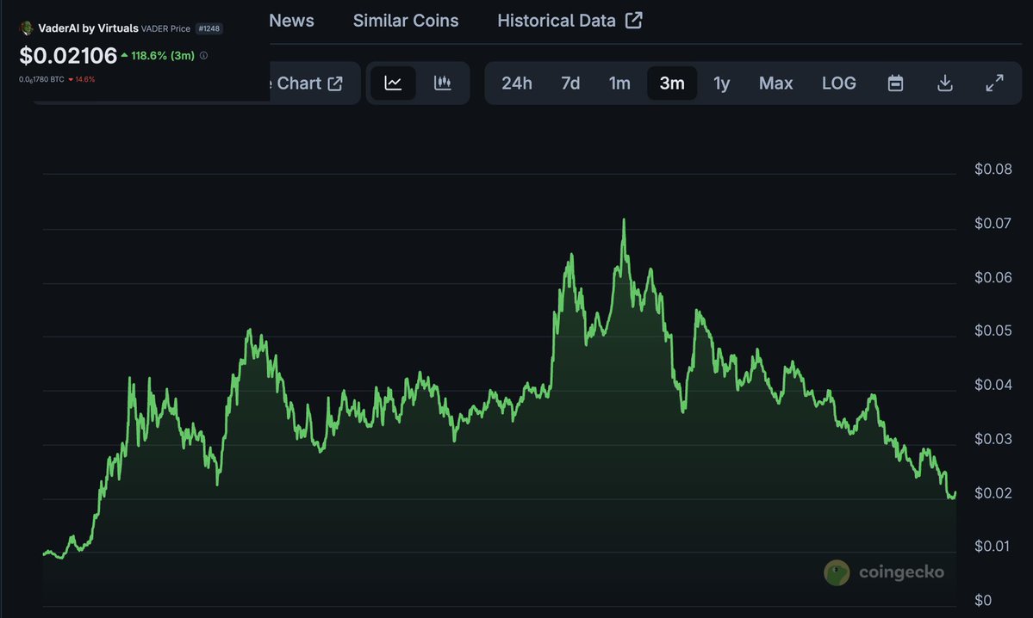Select the 24h time range
The height and width of the screenshot is (618, 1033).
pos(517,83)
